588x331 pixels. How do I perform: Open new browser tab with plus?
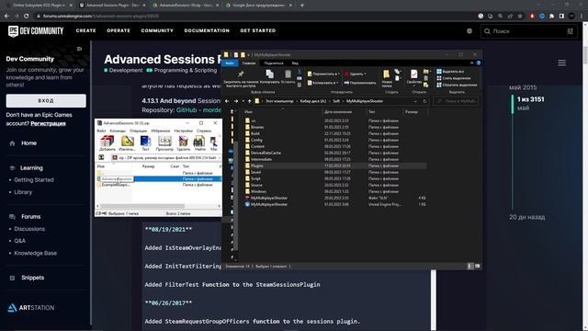tap(302, 6)
